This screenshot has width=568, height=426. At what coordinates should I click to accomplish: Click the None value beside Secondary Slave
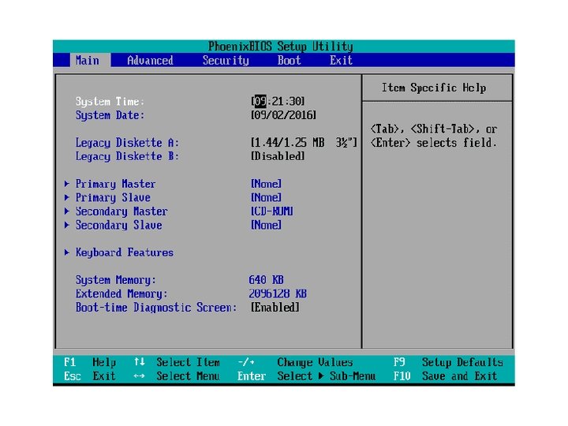pyautogui.click(x=267, y=225)
